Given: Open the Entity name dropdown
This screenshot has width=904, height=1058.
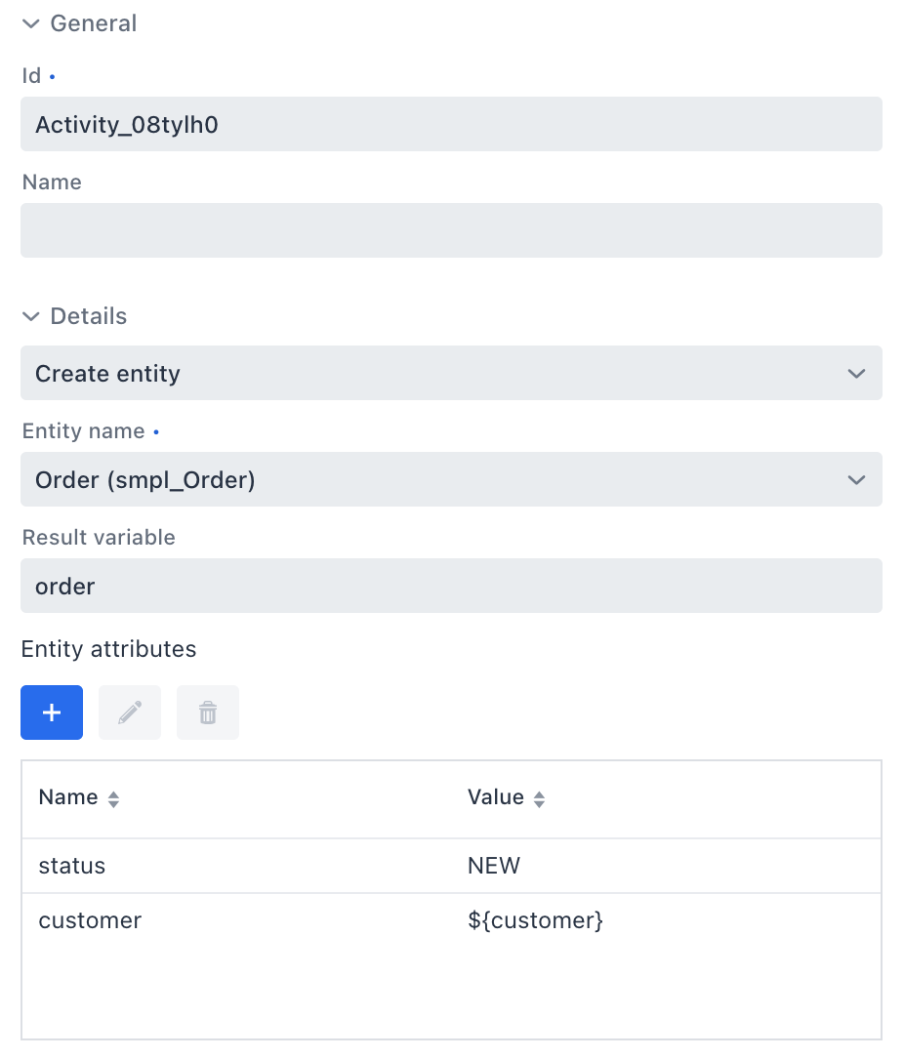Looking at the screenshot, I should (x=451, y=479).
